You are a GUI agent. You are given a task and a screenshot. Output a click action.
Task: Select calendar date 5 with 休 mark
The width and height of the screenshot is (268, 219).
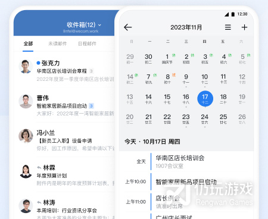tap(242, 59)
